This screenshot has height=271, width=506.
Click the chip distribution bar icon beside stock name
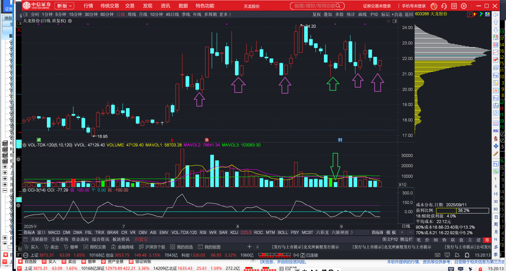pyautogui.click(x=470, y=14)
